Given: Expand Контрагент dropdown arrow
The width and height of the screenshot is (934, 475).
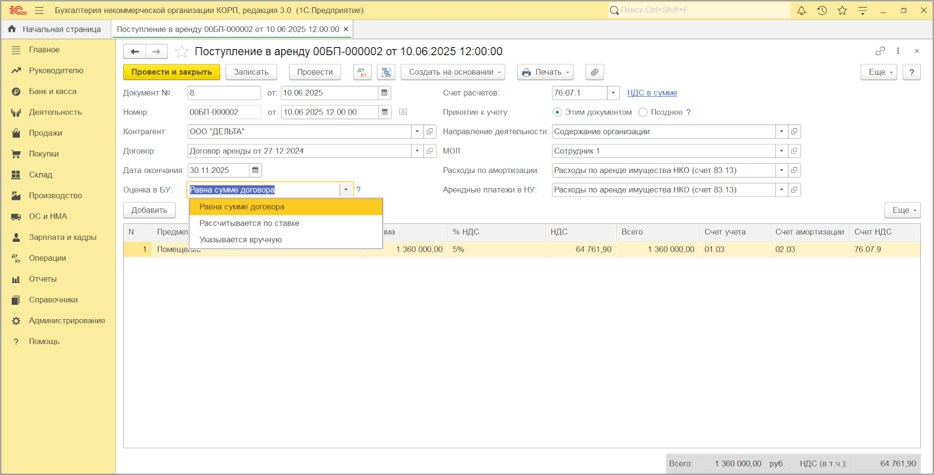Looking at the screenshot, I should point(418,132).
